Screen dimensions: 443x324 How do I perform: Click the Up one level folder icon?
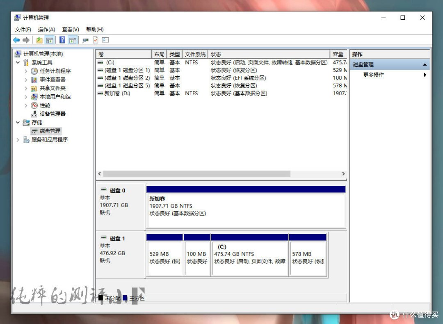point(39,40)
